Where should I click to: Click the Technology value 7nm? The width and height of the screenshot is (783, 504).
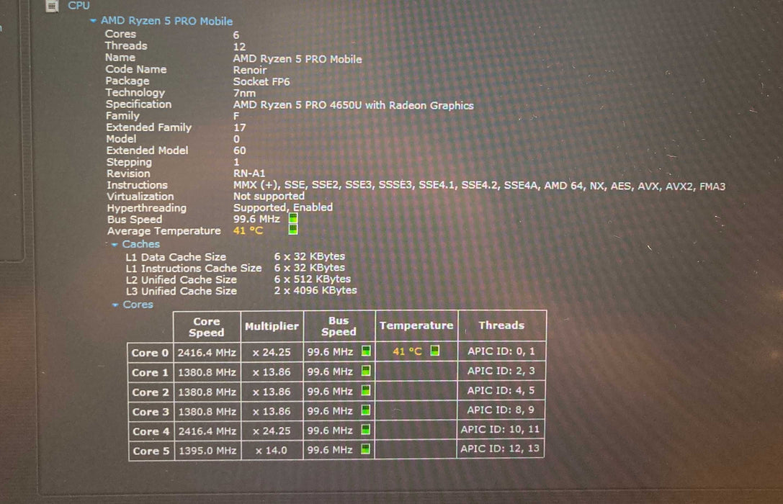[x=244, y=94]
